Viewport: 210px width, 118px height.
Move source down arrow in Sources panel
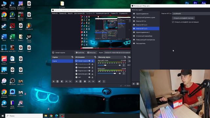(93, 81)
